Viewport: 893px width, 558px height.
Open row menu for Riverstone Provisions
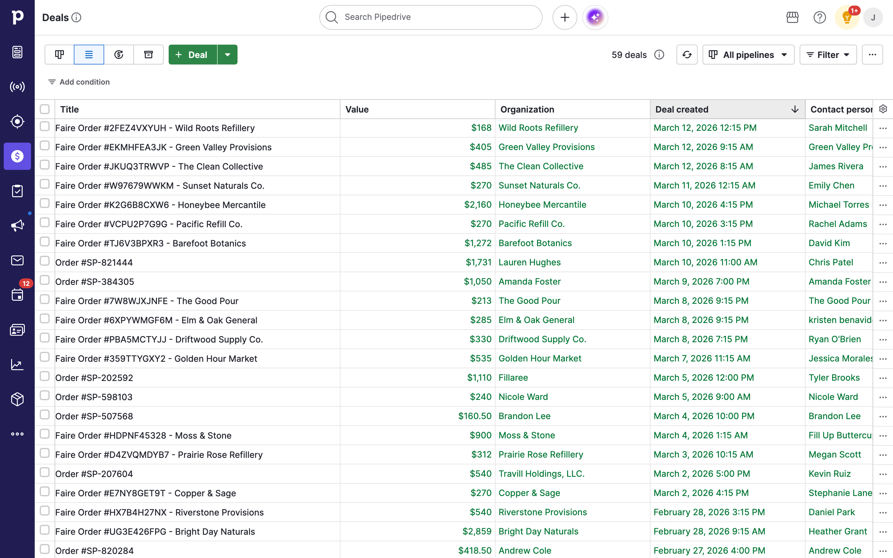point(883,512)
